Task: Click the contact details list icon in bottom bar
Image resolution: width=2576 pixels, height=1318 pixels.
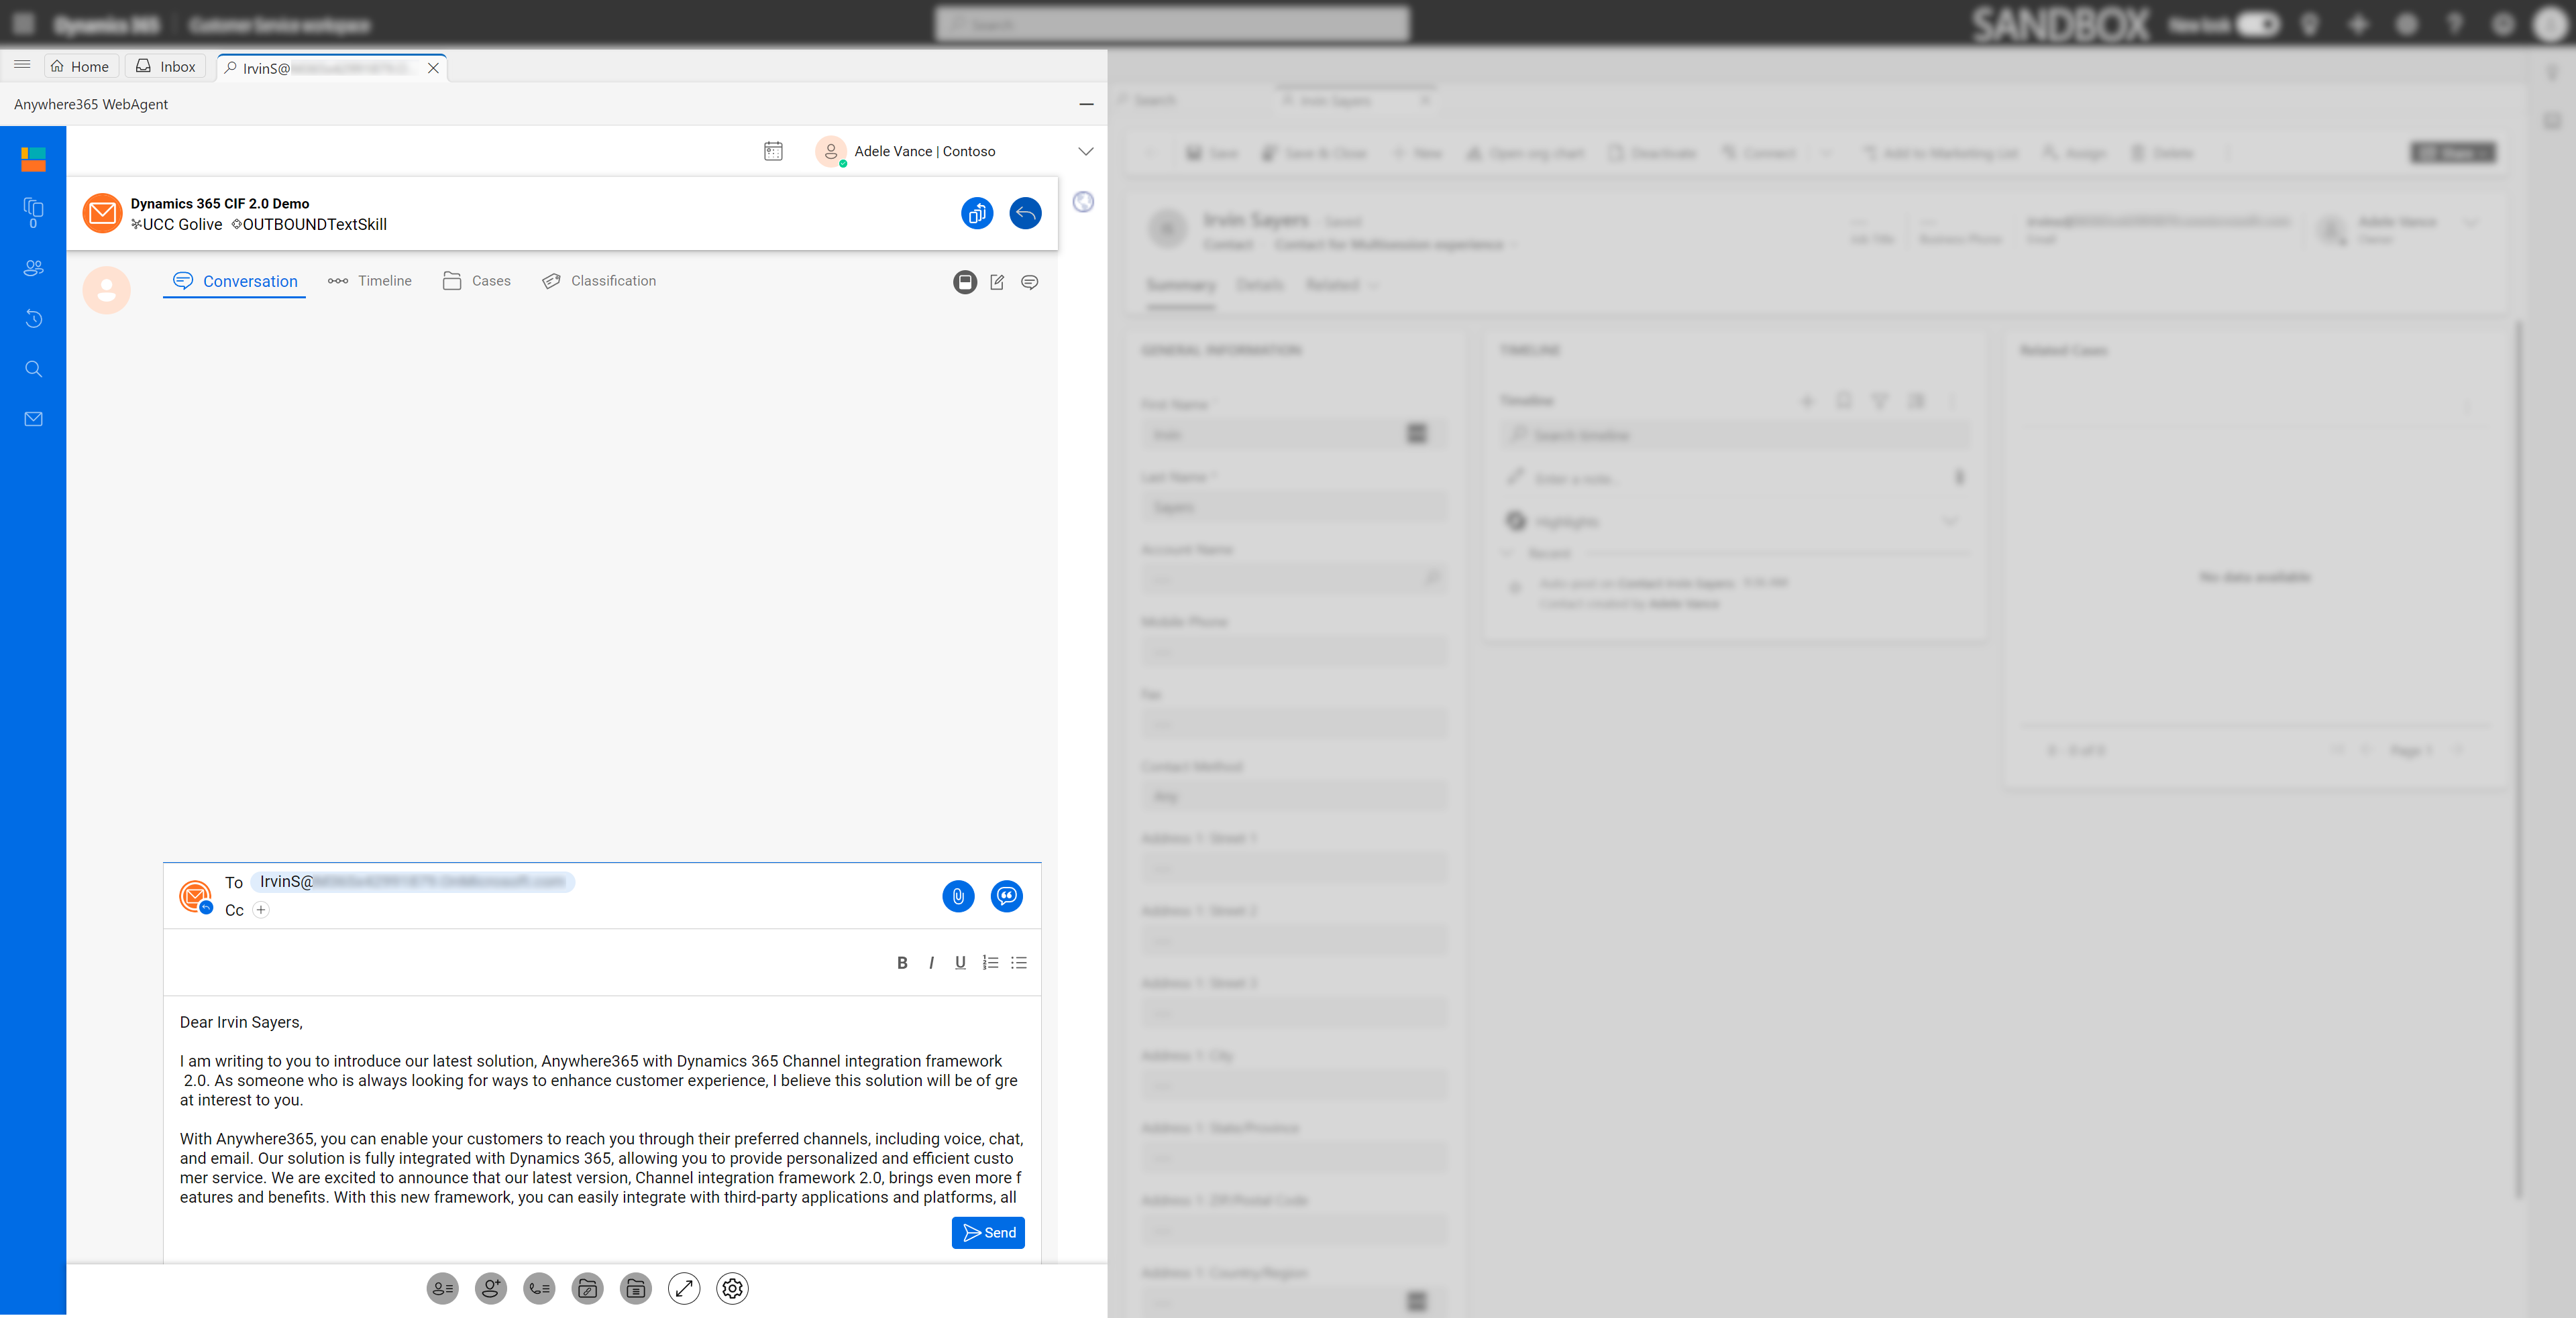Action: click(442, 1288)
